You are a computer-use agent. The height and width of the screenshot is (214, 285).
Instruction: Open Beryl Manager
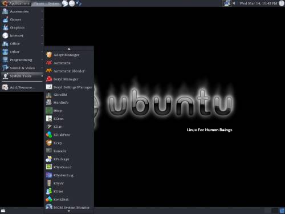click(x=69, y=79)
